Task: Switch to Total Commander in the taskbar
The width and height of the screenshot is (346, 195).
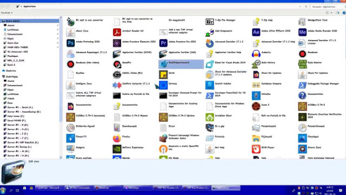Action: tap(79, 188)
